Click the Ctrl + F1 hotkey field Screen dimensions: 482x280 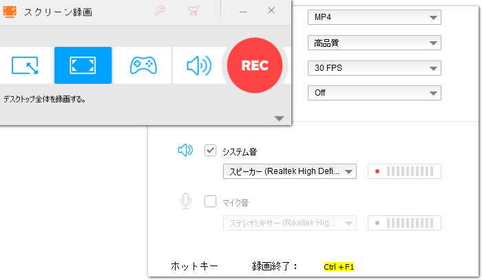click(339, 266)
